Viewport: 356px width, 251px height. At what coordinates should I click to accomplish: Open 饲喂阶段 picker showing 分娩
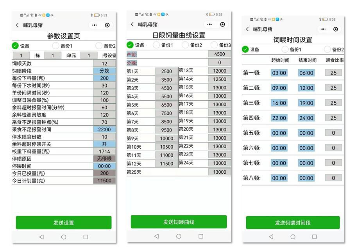coord(104,71)
